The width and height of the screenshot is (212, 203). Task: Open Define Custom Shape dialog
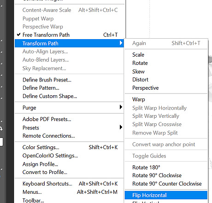(69, 96)
